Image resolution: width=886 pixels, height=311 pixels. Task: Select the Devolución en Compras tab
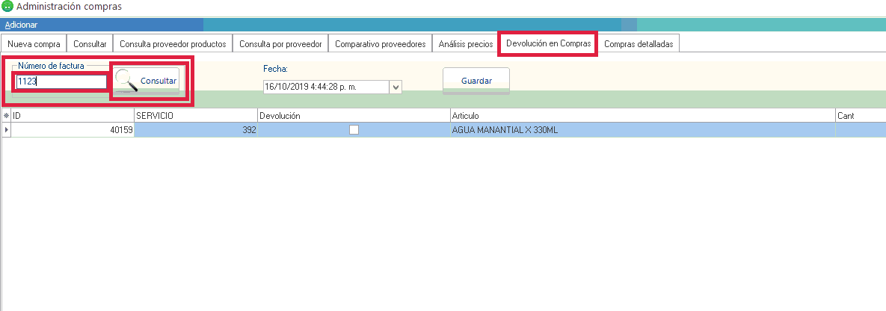pyautogui.click(x=548, y=44)
